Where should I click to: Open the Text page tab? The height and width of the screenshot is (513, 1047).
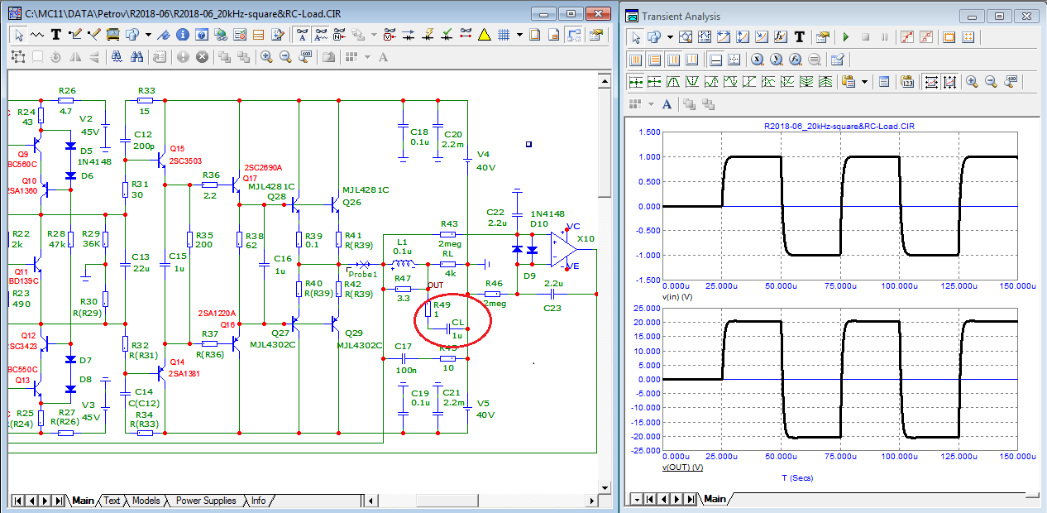coord(112,501)
